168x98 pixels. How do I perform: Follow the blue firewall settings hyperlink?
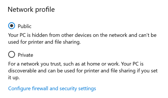click(52, 89)
